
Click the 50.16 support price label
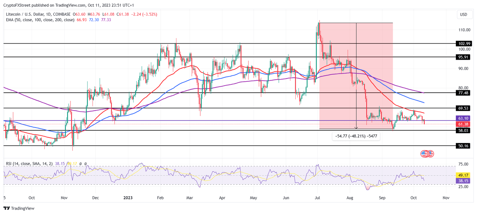pyautogui.click(x=463, y=145)
